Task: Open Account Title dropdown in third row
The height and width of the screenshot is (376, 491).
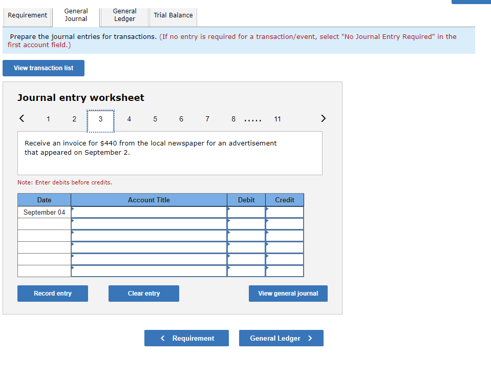Action: [x=149, y=236]
